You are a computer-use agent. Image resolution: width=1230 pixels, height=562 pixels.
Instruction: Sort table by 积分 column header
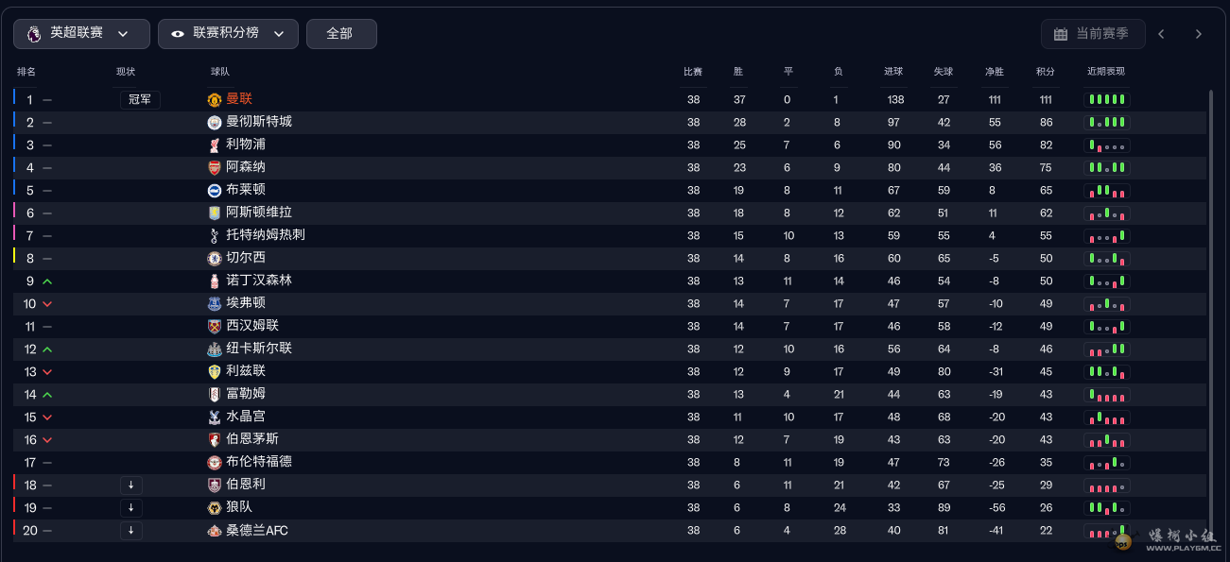pyautogui.click(x=1045, y=72)
